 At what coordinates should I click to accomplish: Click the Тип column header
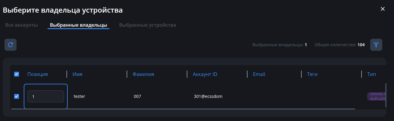pos(371,74)
